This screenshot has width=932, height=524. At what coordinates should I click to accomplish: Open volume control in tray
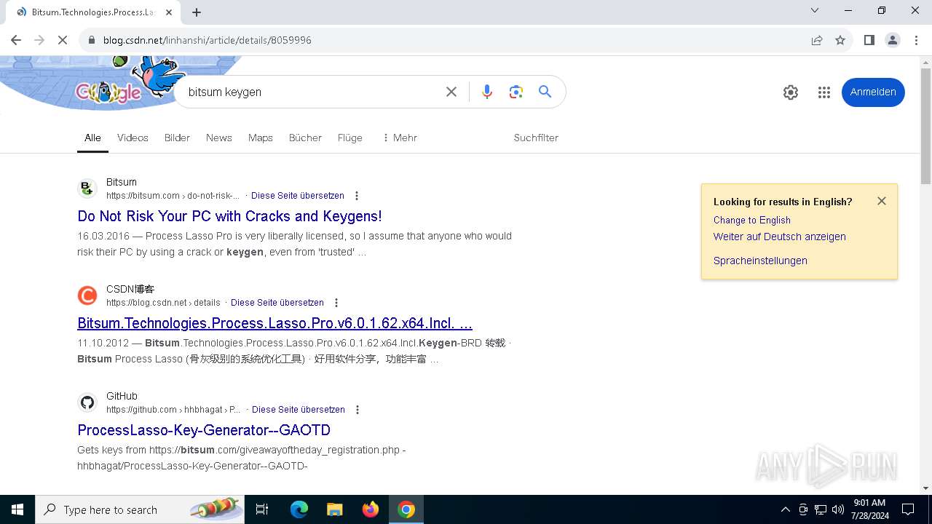point(838,509)
